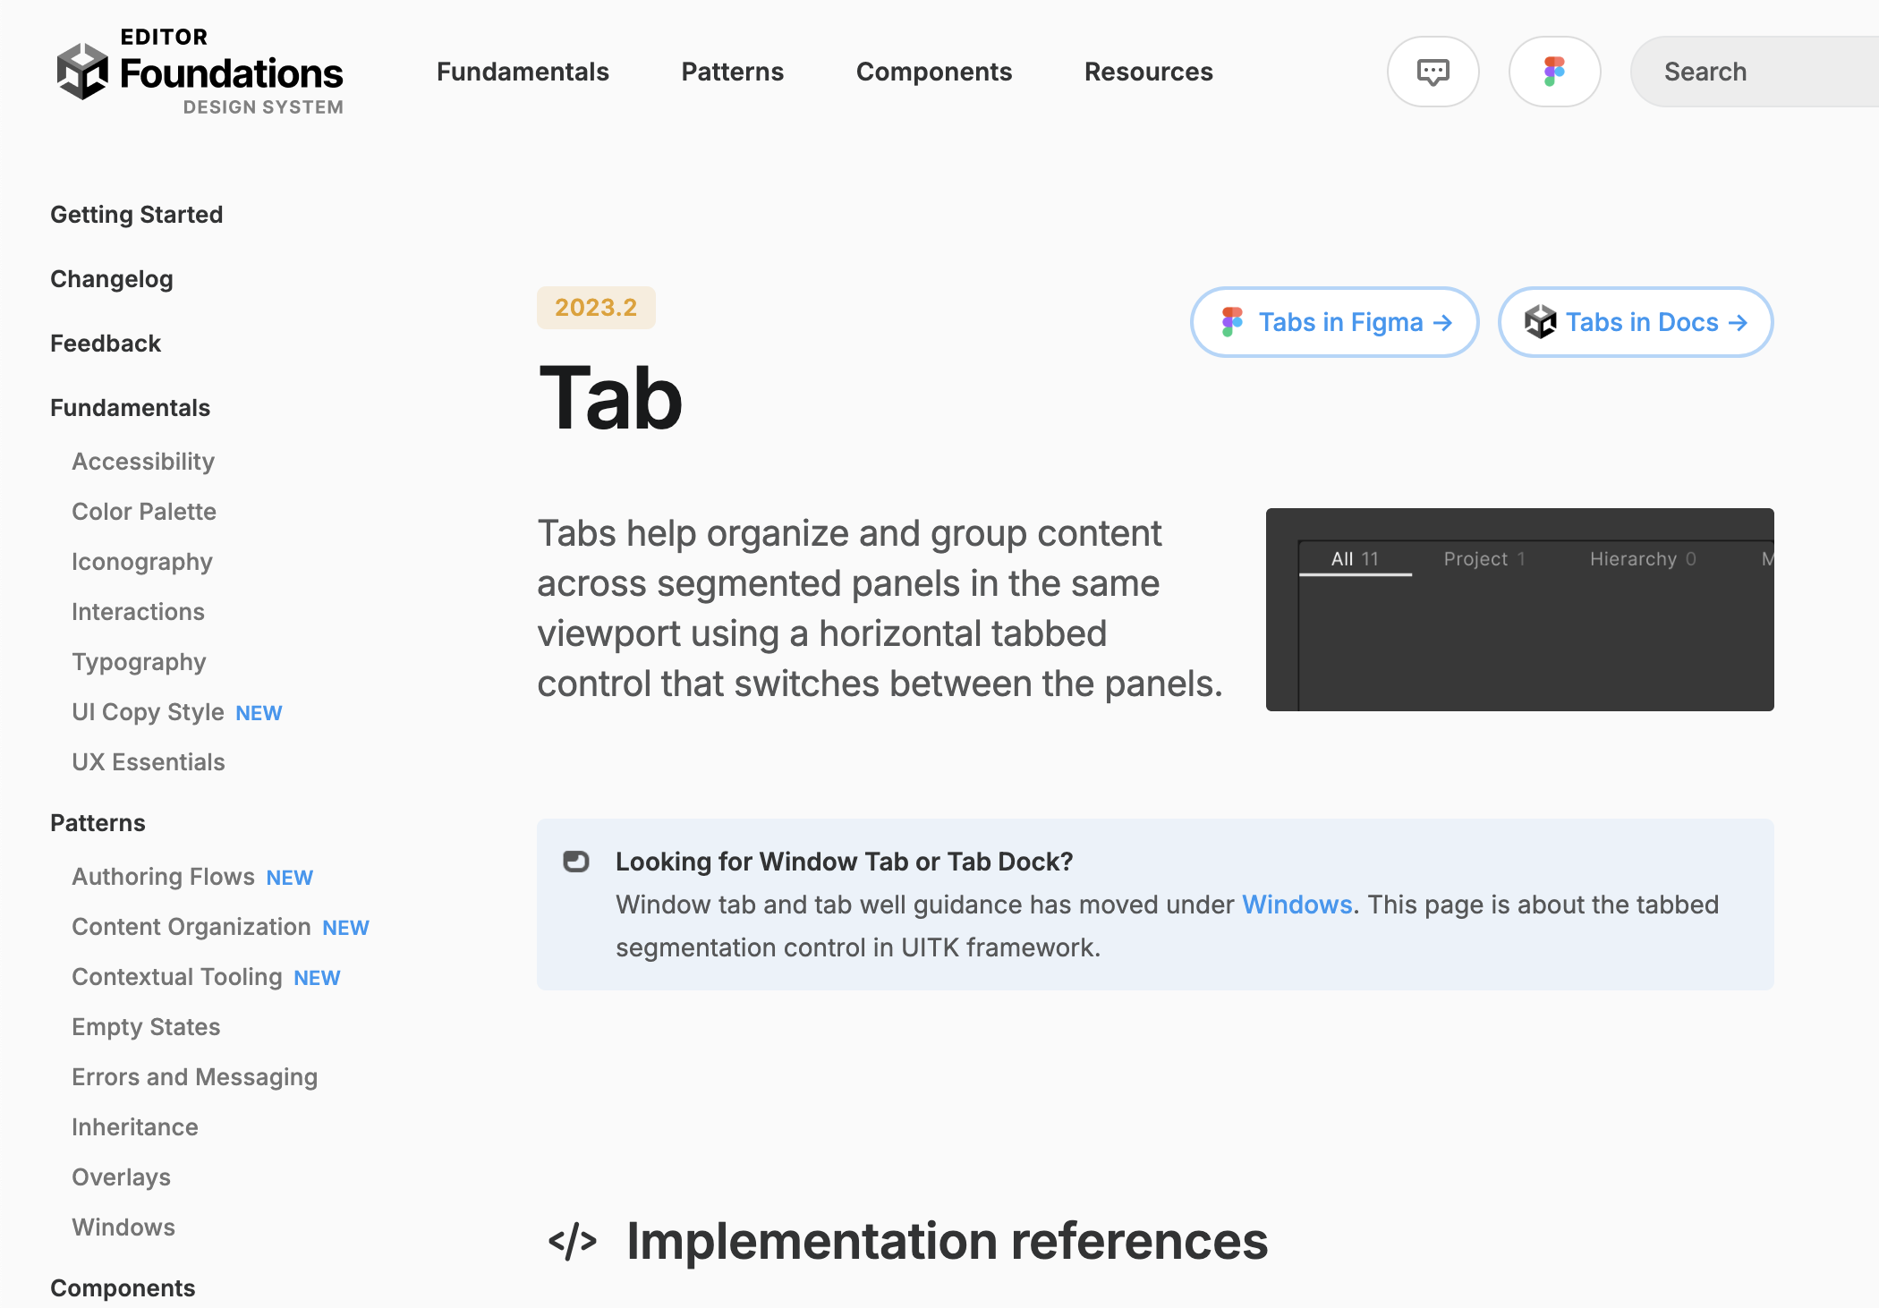Select the Hierarchy tab in preview image

(1643, 559)
